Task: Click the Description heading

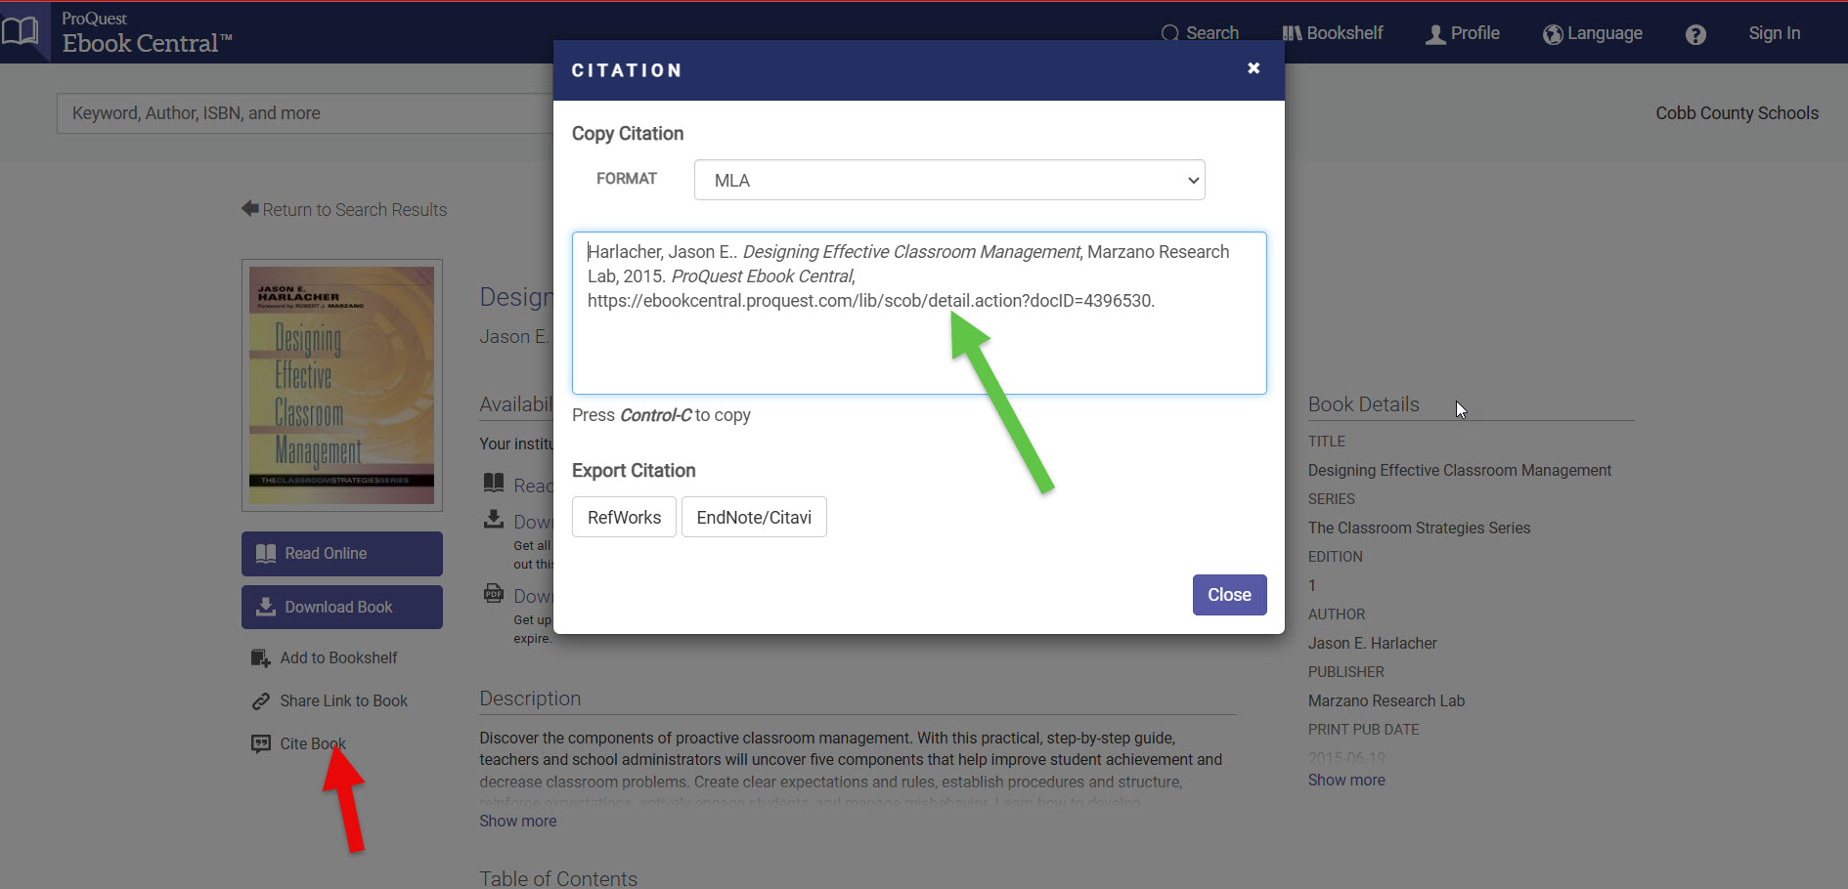Action: (530, 698)
